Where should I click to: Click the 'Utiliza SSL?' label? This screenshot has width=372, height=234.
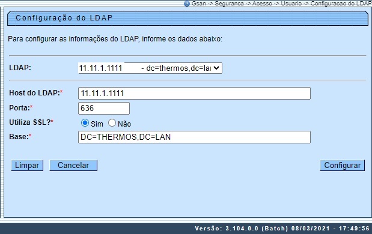pos(30,122)
